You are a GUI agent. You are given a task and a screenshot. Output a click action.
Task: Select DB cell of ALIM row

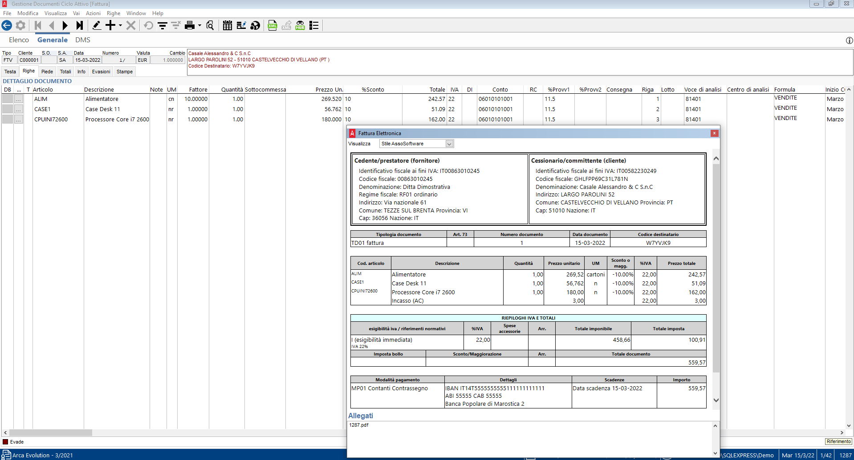8,99
